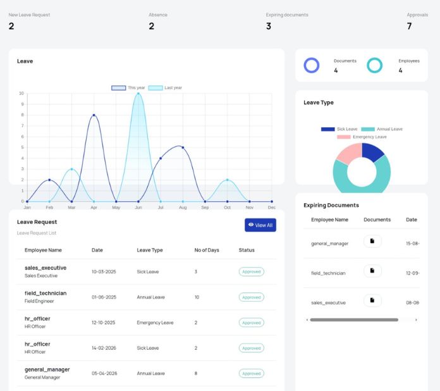
Task: Toggle Annual Leave legend swatch
Action: point(368,129)
